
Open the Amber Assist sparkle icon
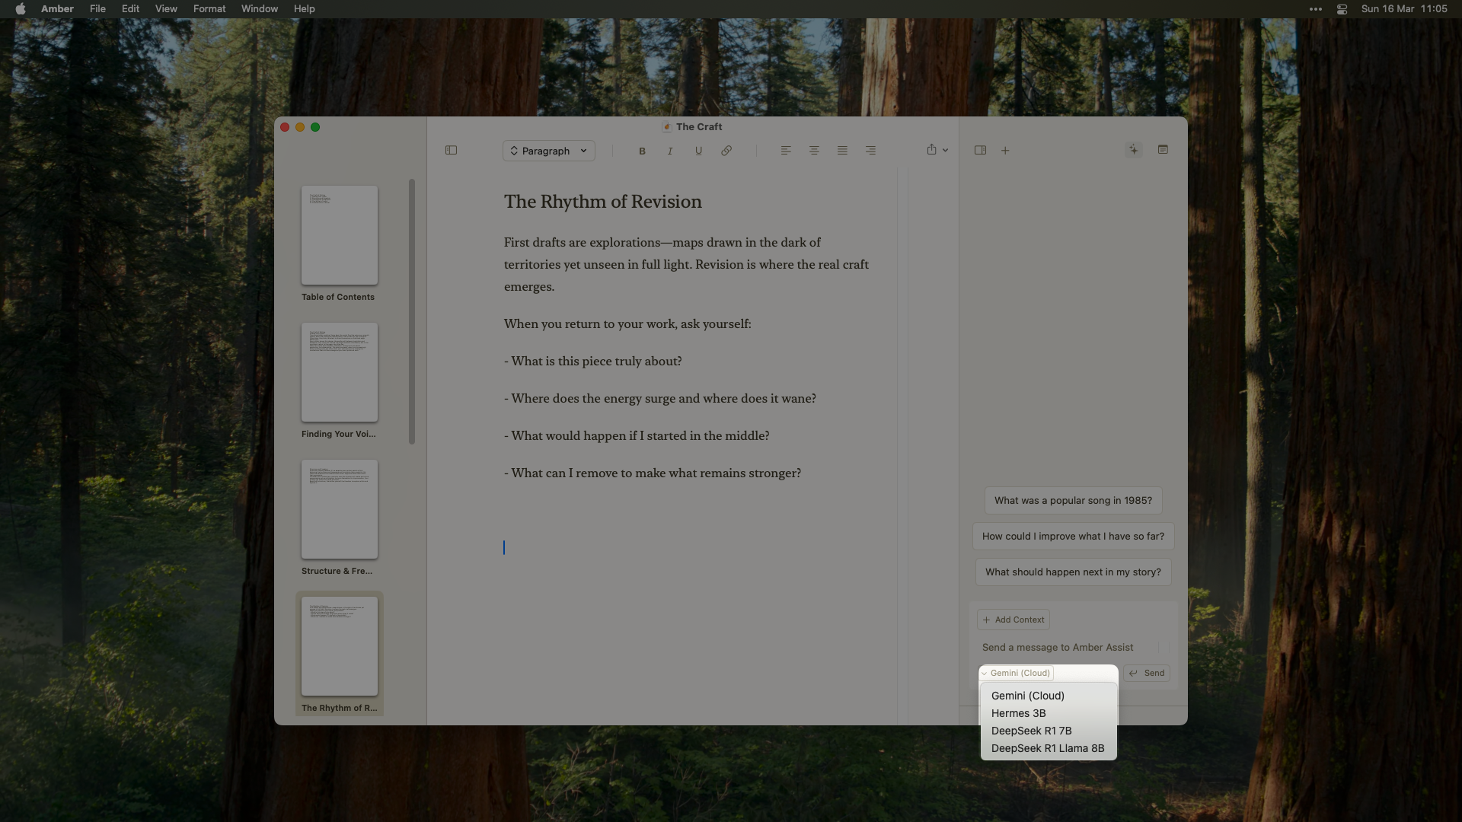click(x=1133, y=150)
